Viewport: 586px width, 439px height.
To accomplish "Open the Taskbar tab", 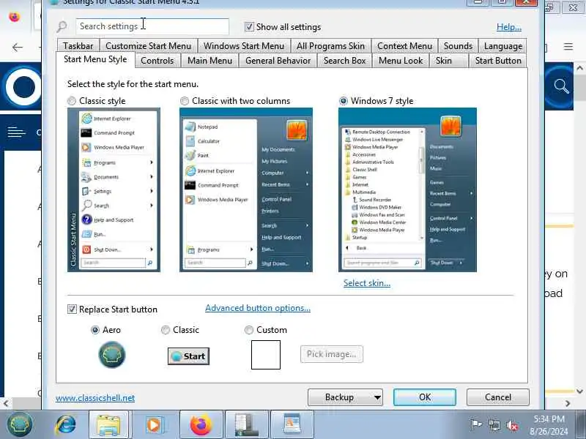I will (78, 45).
